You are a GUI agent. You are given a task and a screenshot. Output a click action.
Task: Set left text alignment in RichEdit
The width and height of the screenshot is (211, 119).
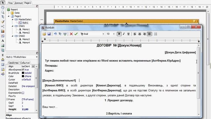[x=135, y=34]
